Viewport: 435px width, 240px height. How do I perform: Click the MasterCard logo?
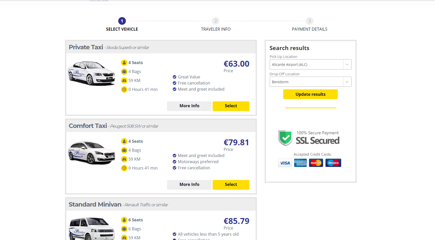(316, 163)
